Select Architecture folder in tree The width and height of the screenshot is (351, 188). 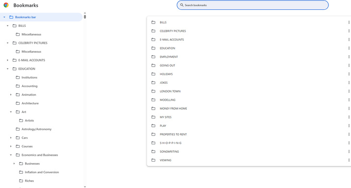pyautogui.click(x=30, y=103)
